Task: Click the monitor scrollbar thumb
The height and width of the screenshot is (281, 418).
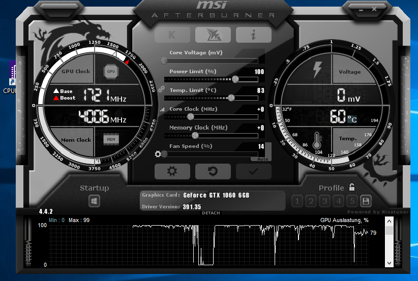Action: (x=389, y=231)
